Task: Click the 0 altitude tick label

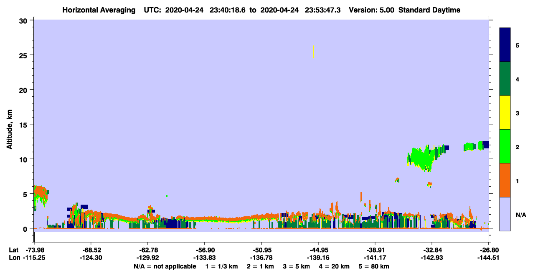Action: point(26,229)
